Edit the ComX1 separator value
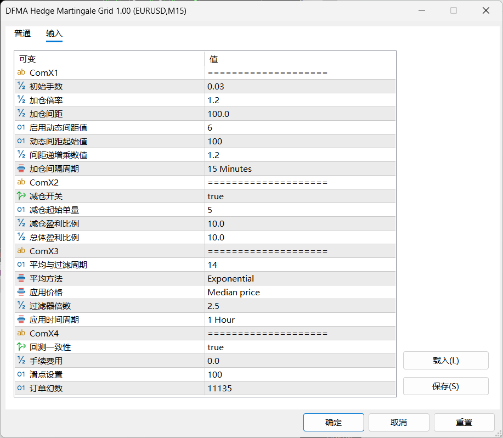Screen dimensions: 503x438 (x=300, y=73)
